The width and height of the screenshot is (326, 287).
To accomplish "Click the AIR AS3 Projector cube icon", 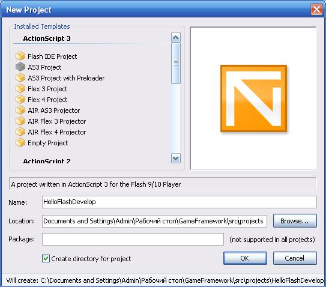I will [x=20, y=110].
